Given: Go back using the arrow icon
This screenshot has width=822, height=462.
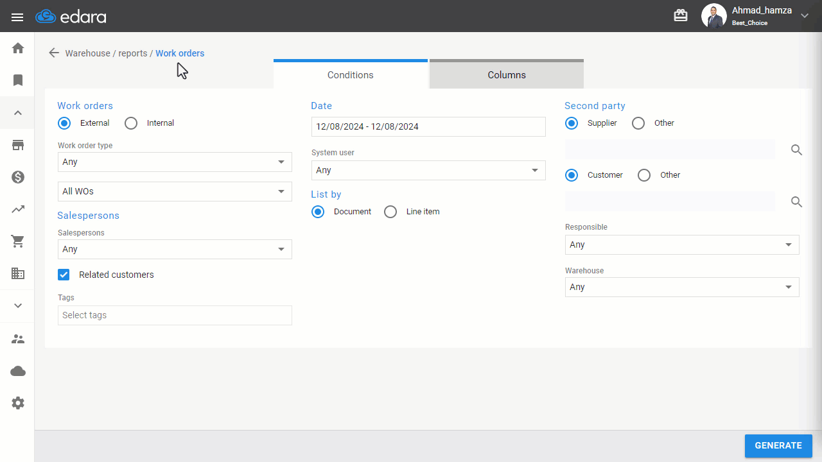Looking at the screenshot, I should pos(54,53).
